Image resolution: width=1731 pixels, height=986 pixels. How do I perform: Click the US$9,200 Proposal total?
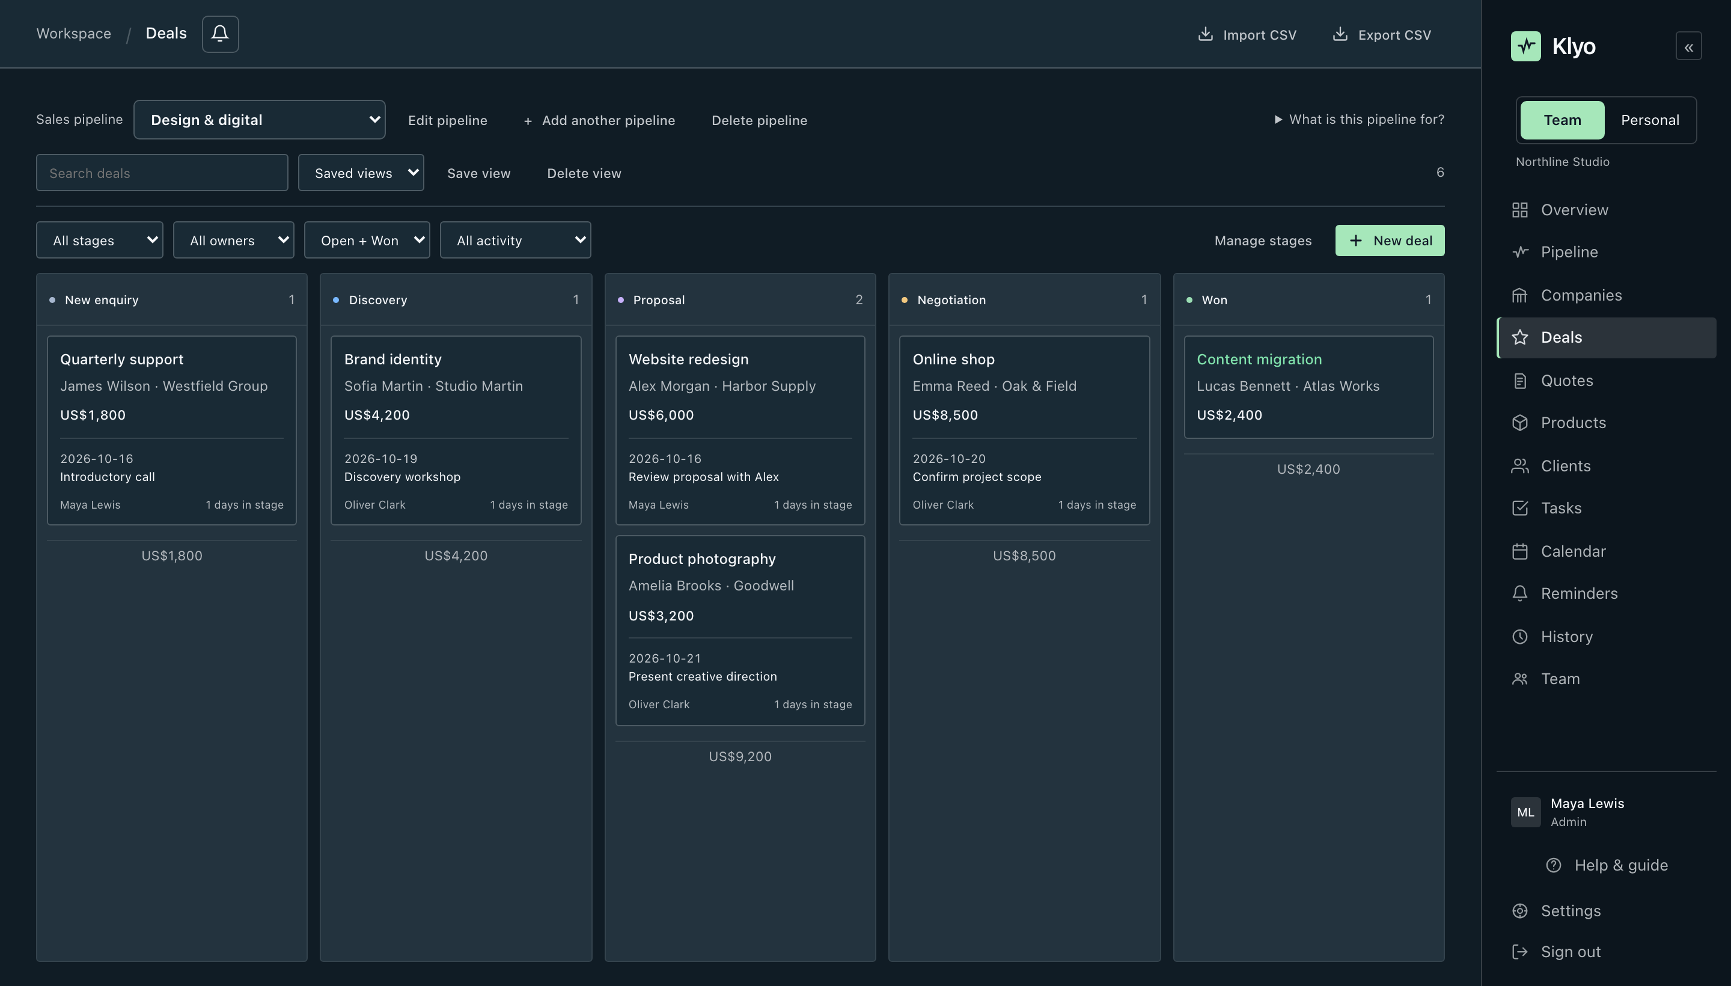(x=740, y=756)
